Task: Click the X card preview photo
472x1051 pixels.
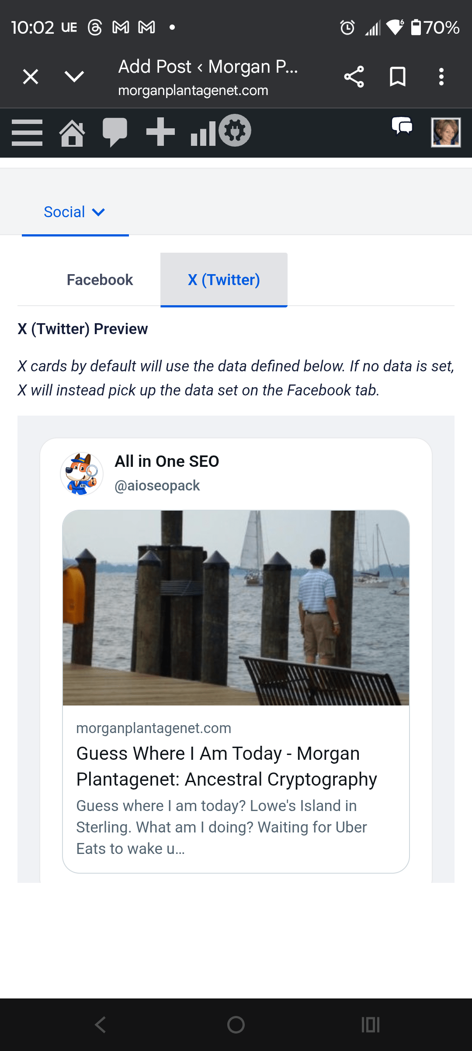Action: point(236,608)
